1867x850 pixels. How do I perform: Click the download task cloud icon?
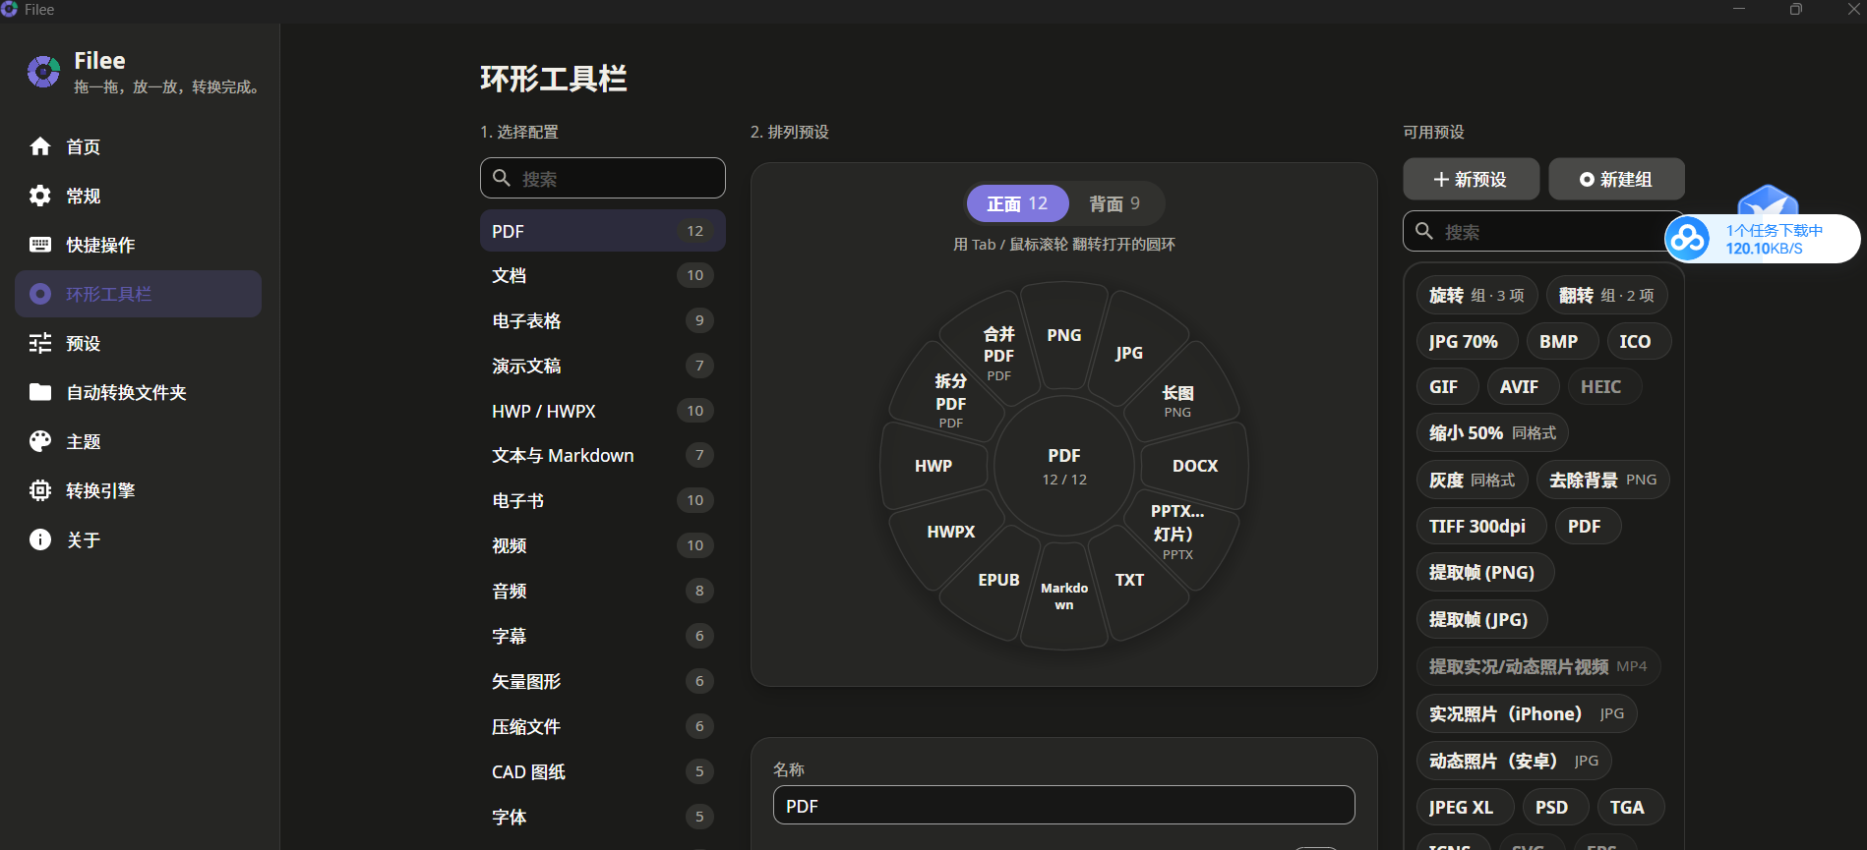pos(1689,239)
